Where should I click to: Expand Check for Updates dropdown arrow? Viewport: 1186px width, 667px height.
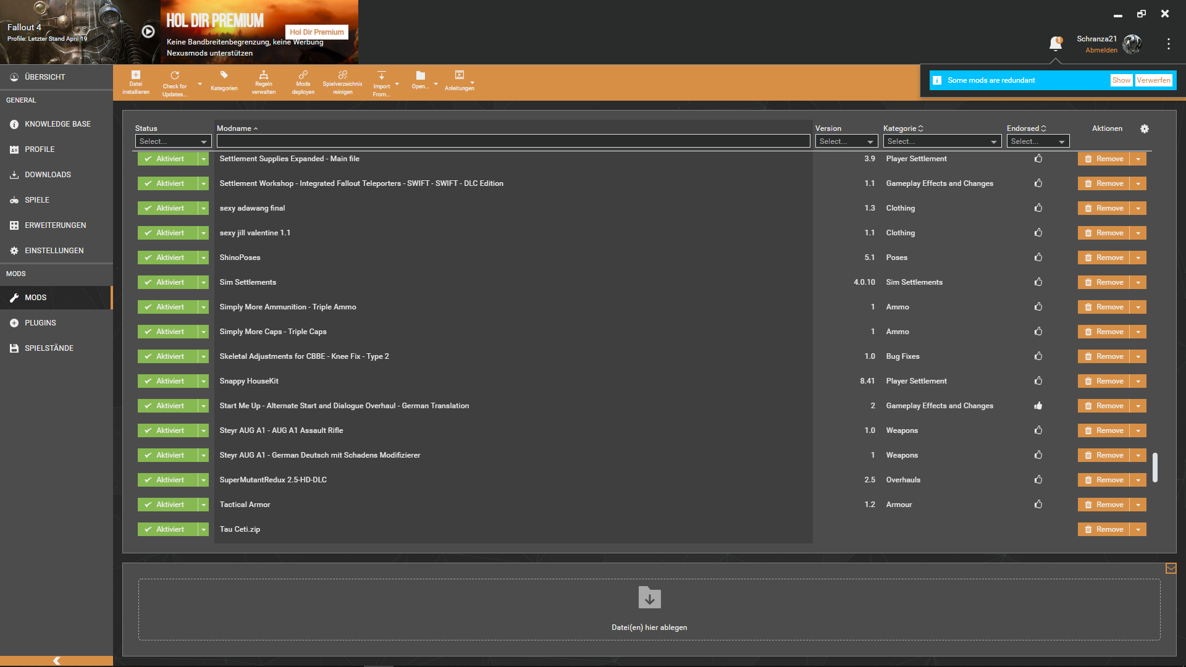[200, 84]
